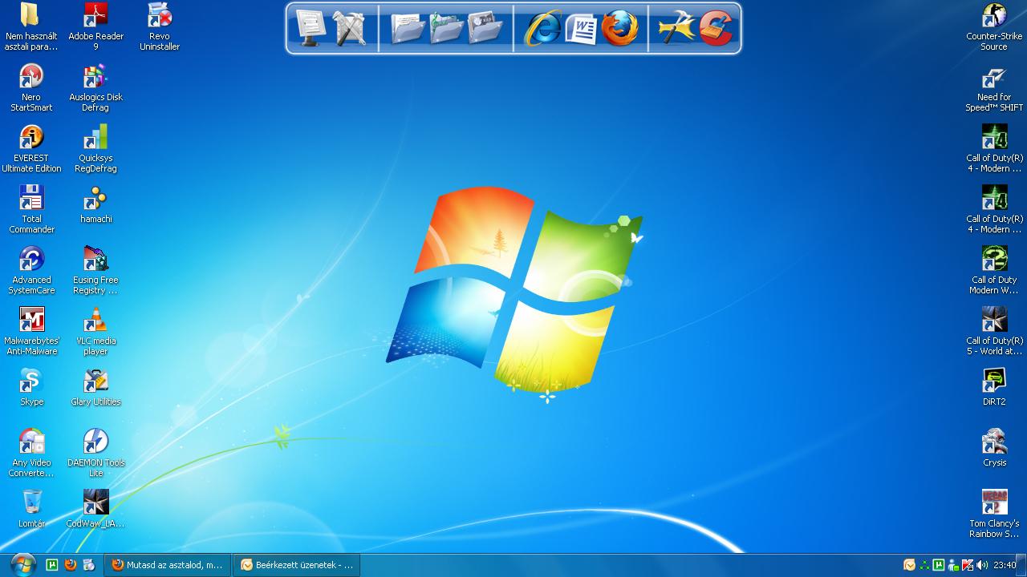Image resolution: width=1027 pixels, height=577 pixels.
Task: Click the Outlook icon in system tray
Action: [909, 565]
